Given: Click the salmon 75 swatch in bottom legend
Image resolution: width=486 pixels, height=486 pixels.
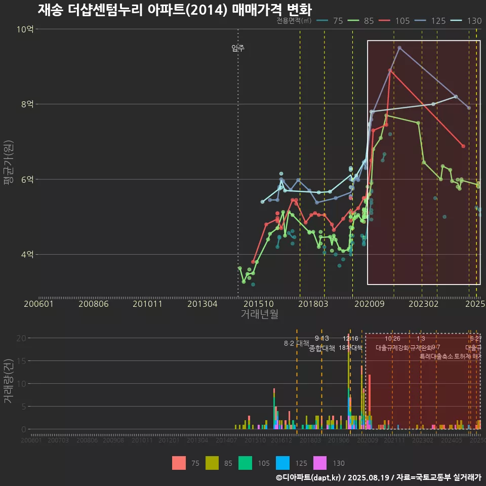Looking at the screenshot, I should click(179, 463).
